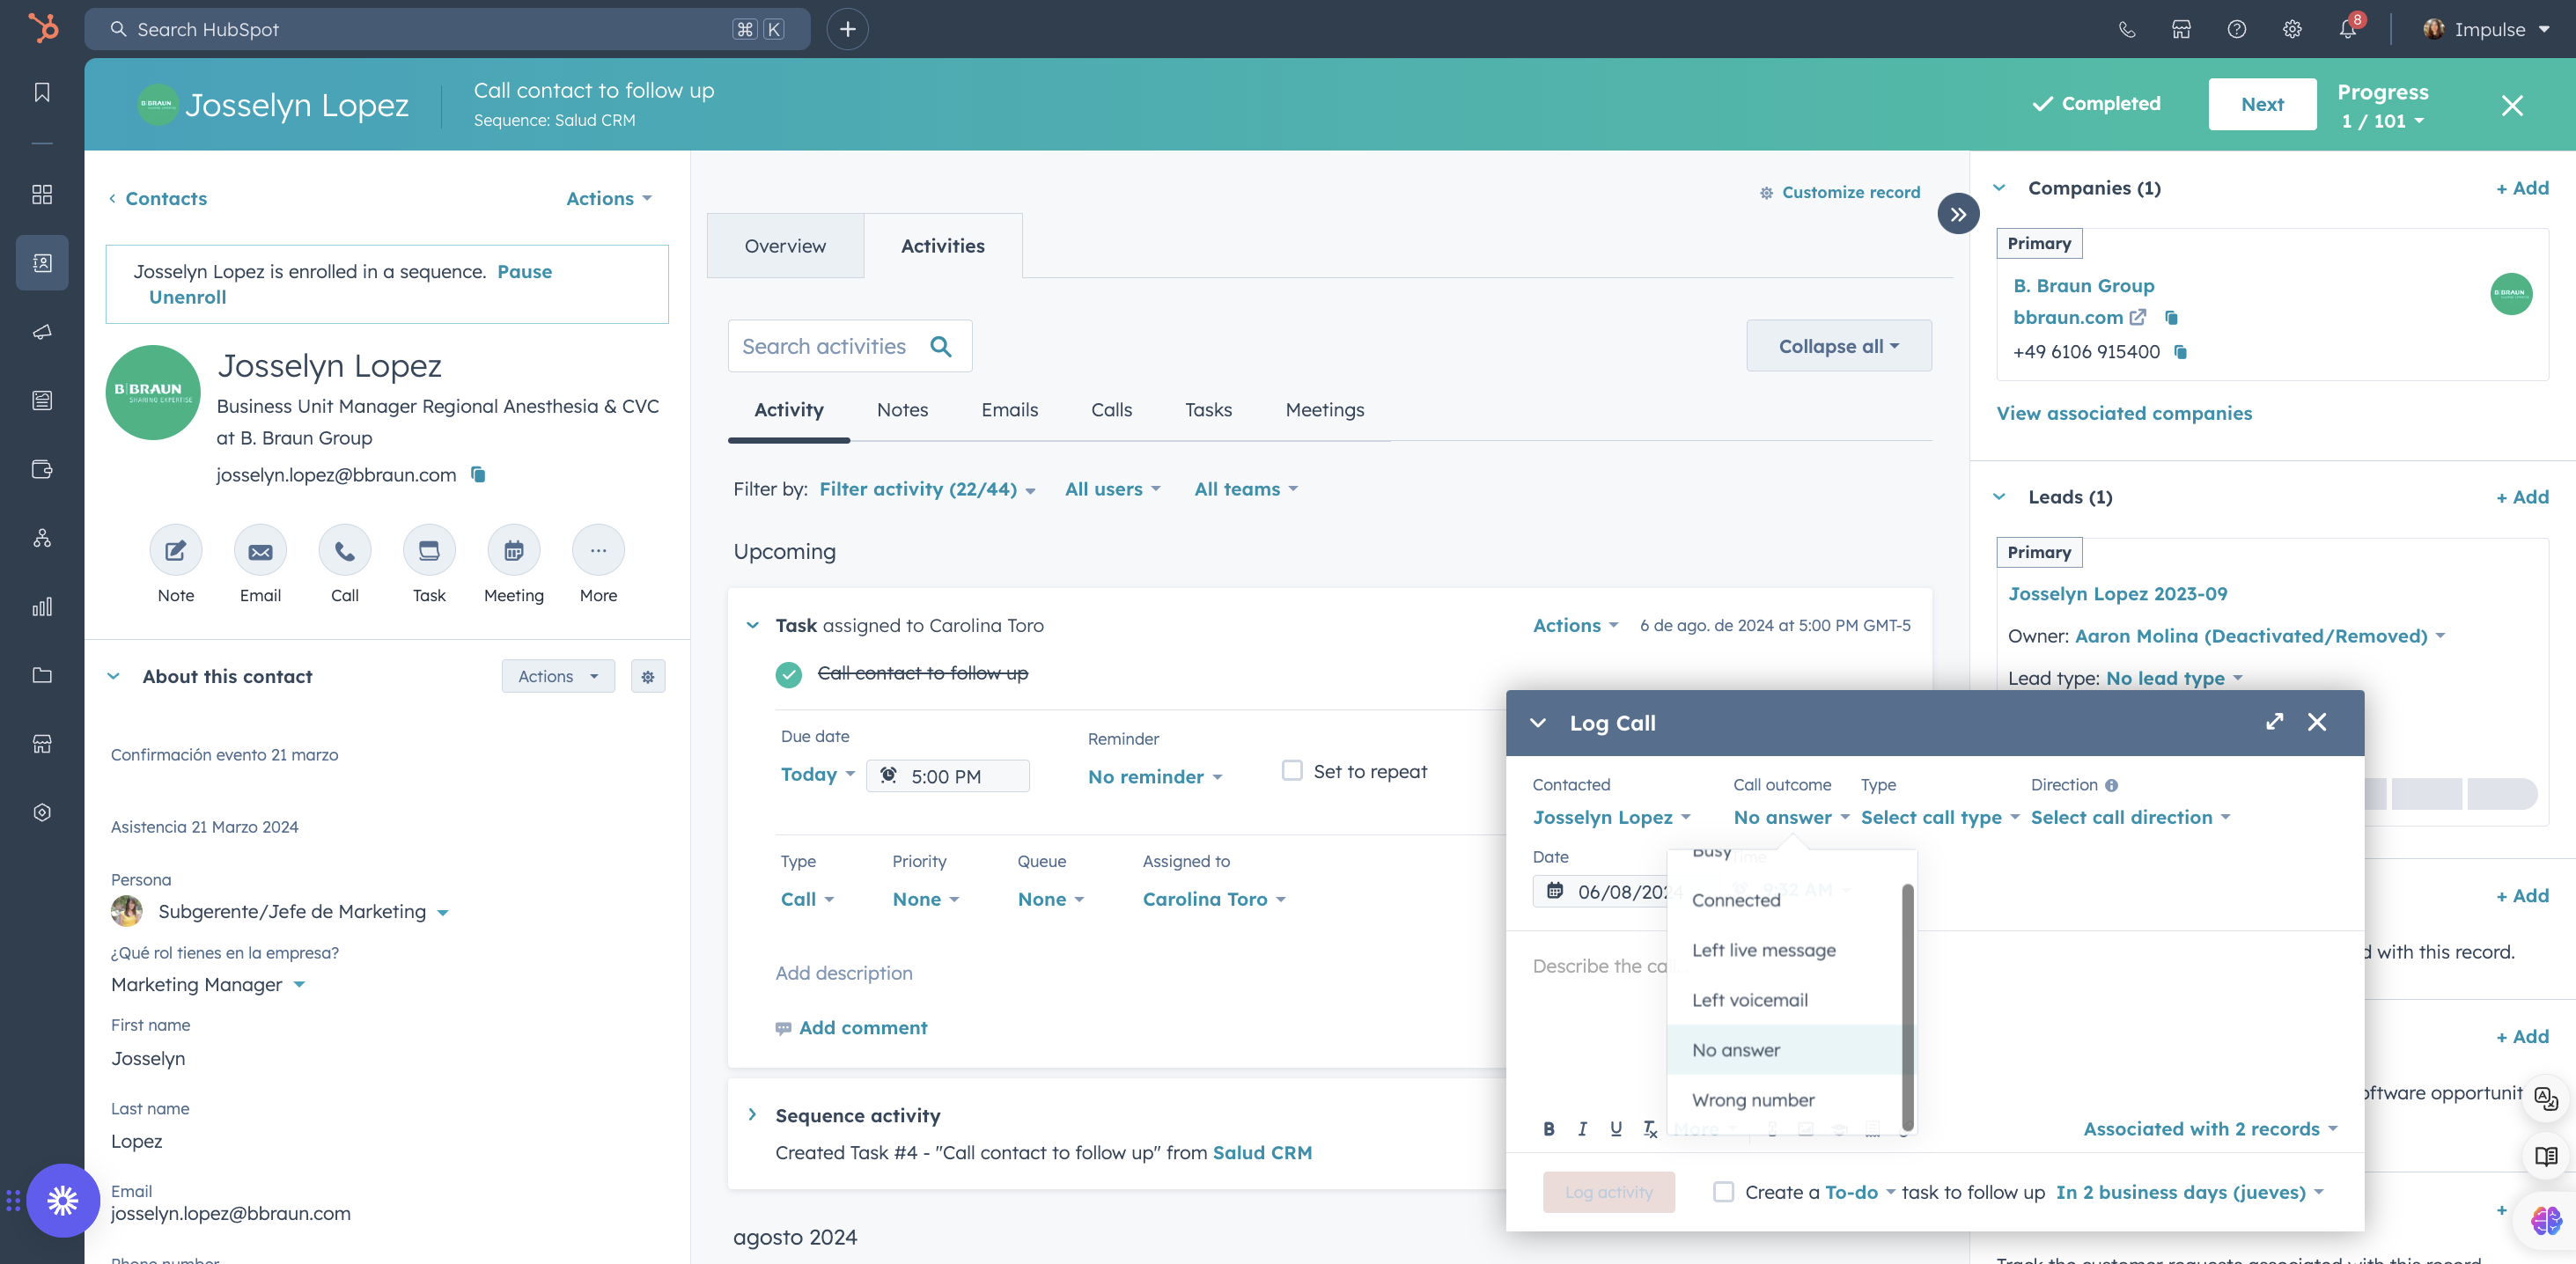Switch to the Meetings activity tab

[1324, 410]
